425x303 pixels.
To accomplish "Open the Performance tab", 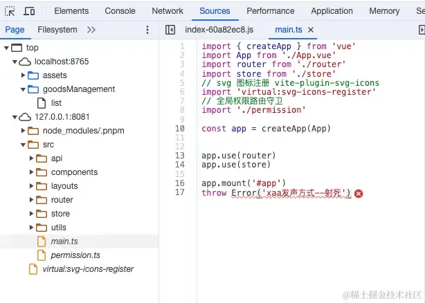I will pos(270,11).
